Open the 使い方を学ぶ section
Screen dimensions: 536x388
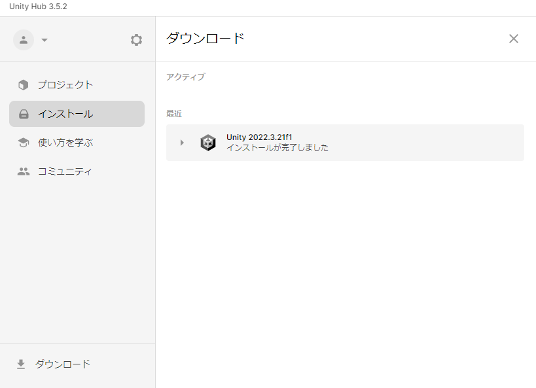65,143
